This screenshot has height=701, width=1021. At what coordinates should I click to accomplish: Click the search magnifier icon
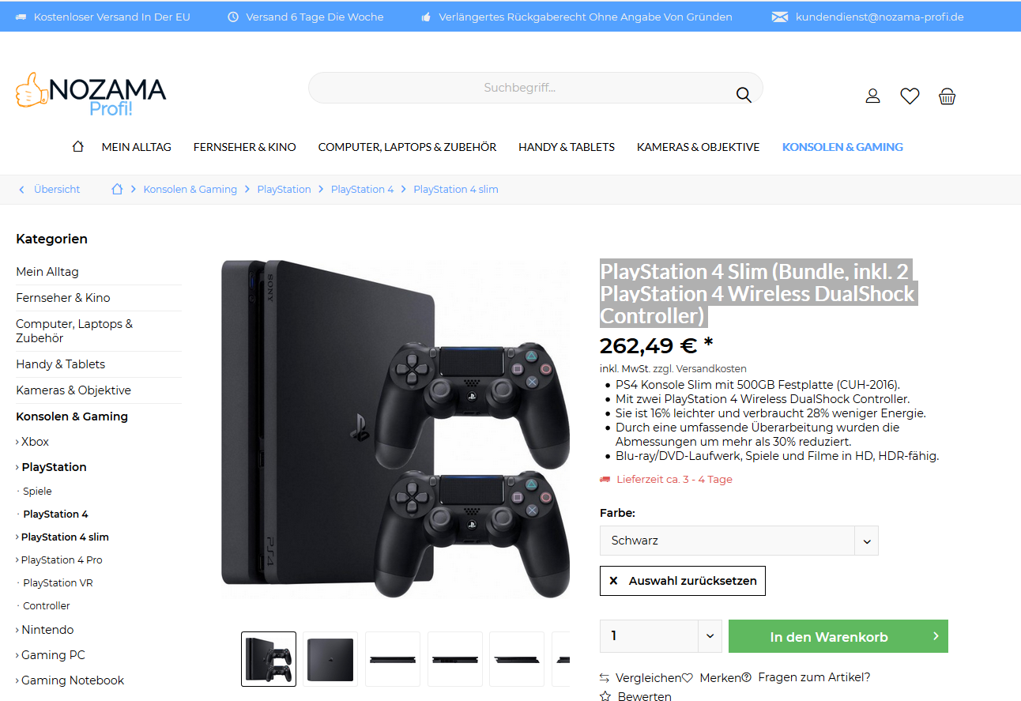tap(744, 95)
